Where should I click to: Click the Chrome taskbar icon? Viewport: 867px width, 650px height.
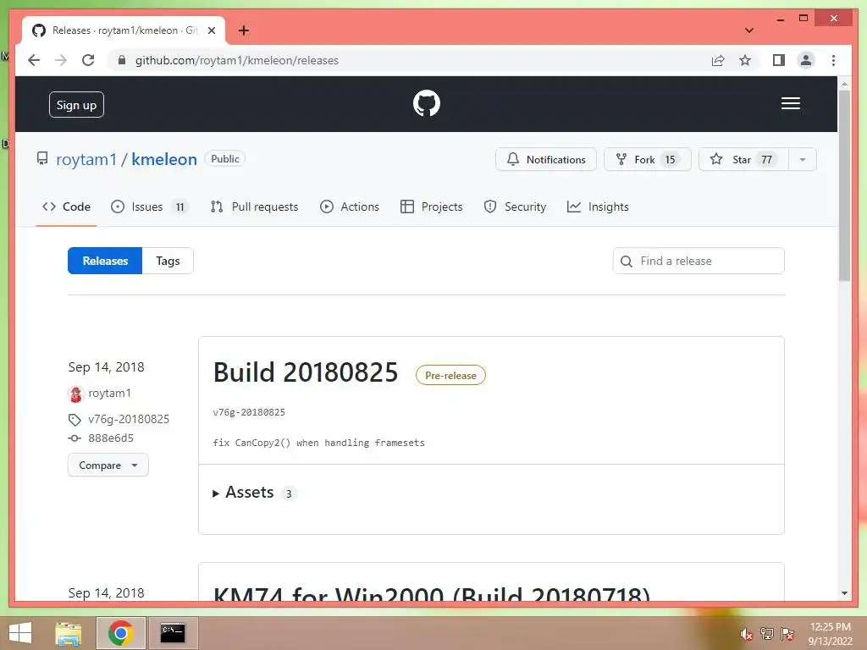(120, 633)
